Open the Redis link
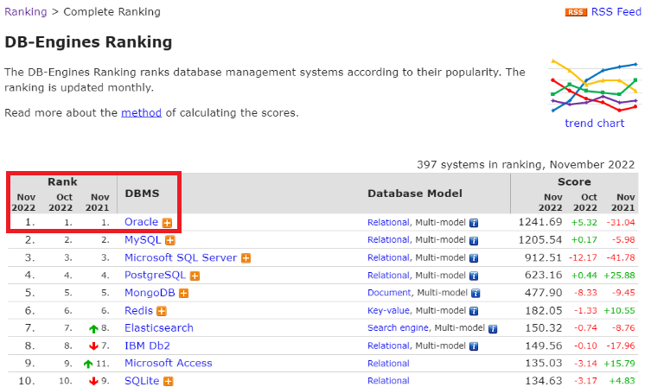The image size is (651, 387). point(138,311)
